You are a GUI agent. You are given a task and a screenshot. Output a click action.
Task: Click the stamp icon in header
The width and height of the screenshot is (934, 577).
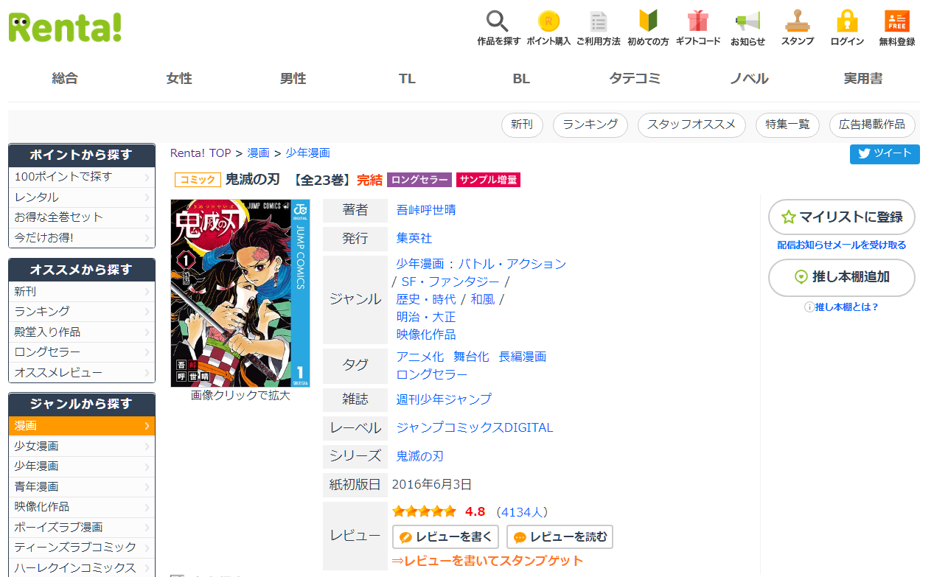797,22
